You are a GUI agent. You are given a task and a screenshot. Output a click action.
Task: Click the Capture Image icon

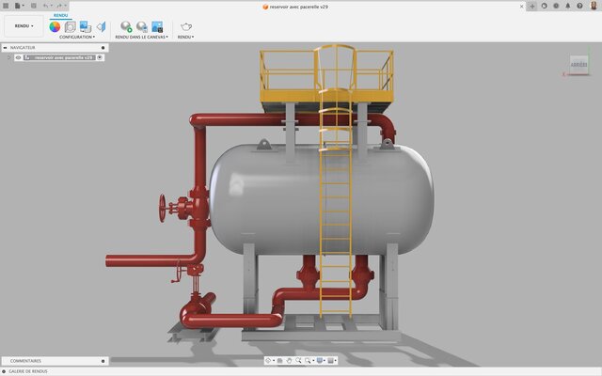(x=157, y=26)
